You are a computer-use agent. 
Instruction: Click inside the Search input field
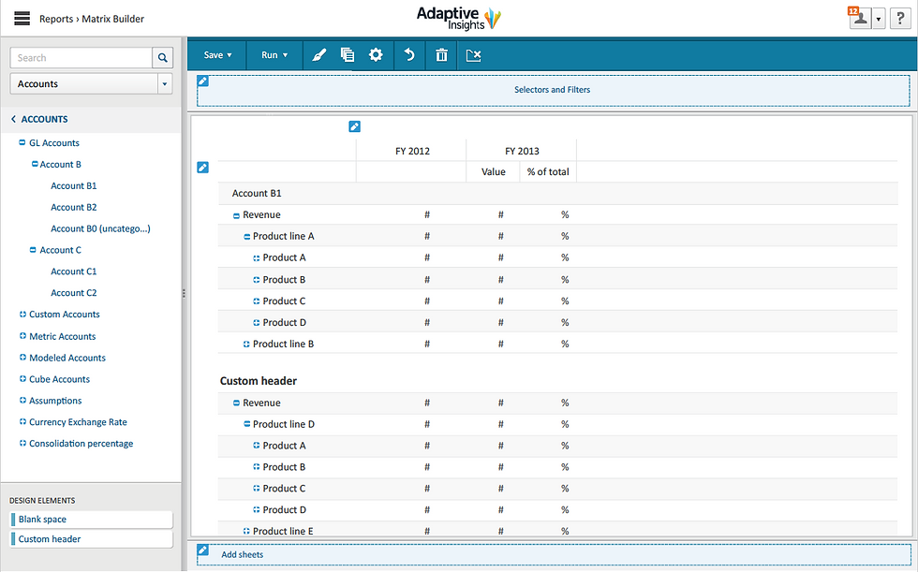pos(81,57)
